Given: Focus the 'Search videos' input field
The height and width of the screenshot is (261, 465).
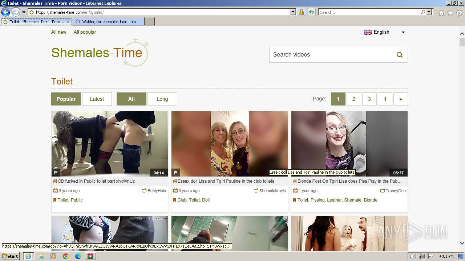Looking at the screenshot, I should 331,55.
